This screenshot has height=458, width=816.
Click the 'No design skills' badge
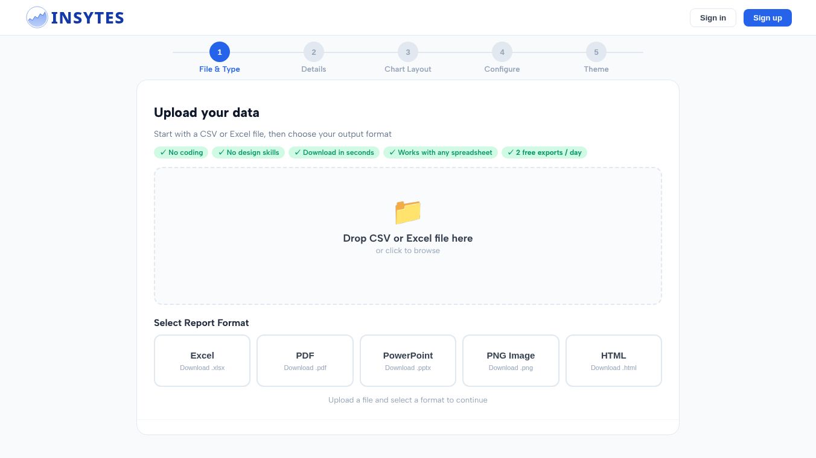tap(249, 152)
